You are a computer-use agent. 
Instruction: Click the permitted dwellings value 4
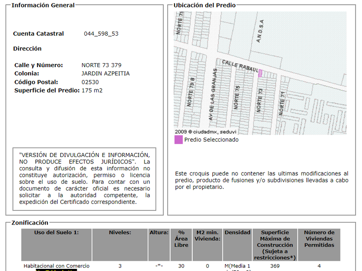point(319,266)
